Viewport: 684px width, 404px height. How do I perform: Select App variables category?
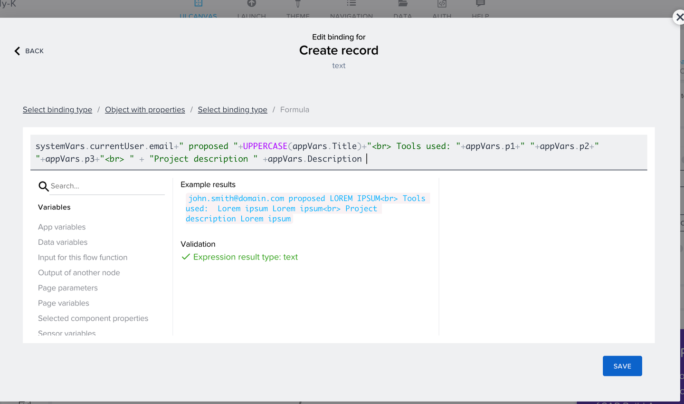click(62, 227)
